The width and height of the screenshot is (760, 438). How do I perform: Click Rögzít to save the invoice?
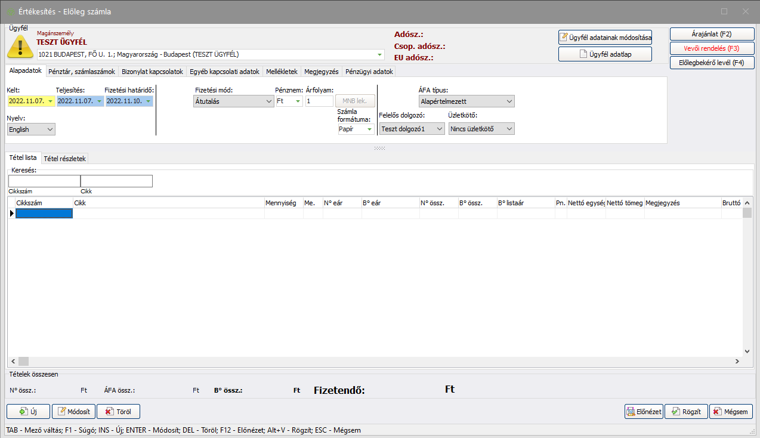[x=686, y=411]
